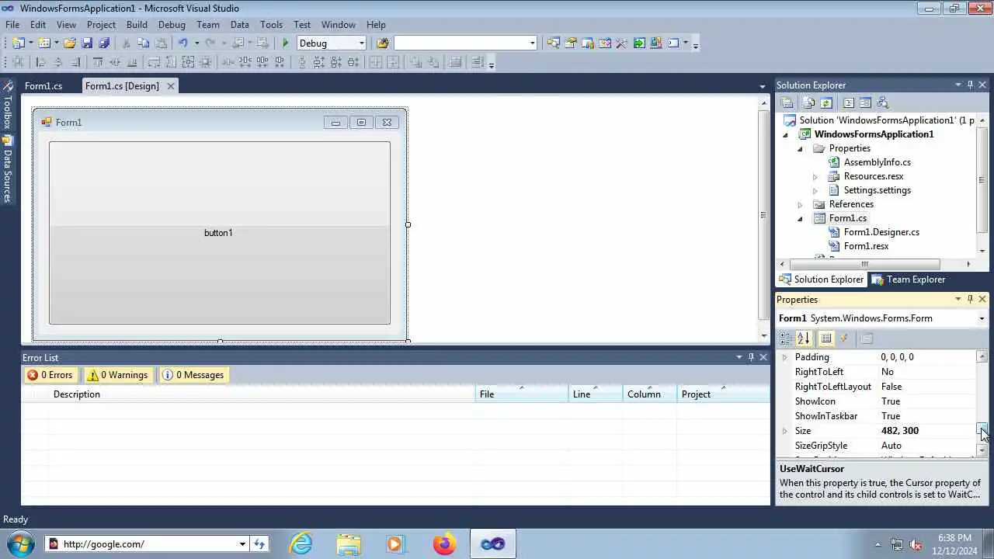Click the Extensions tools wrench icon in toolbar
Image resolution: width=994 pixels, height=559 pixels.
[622, 43]
